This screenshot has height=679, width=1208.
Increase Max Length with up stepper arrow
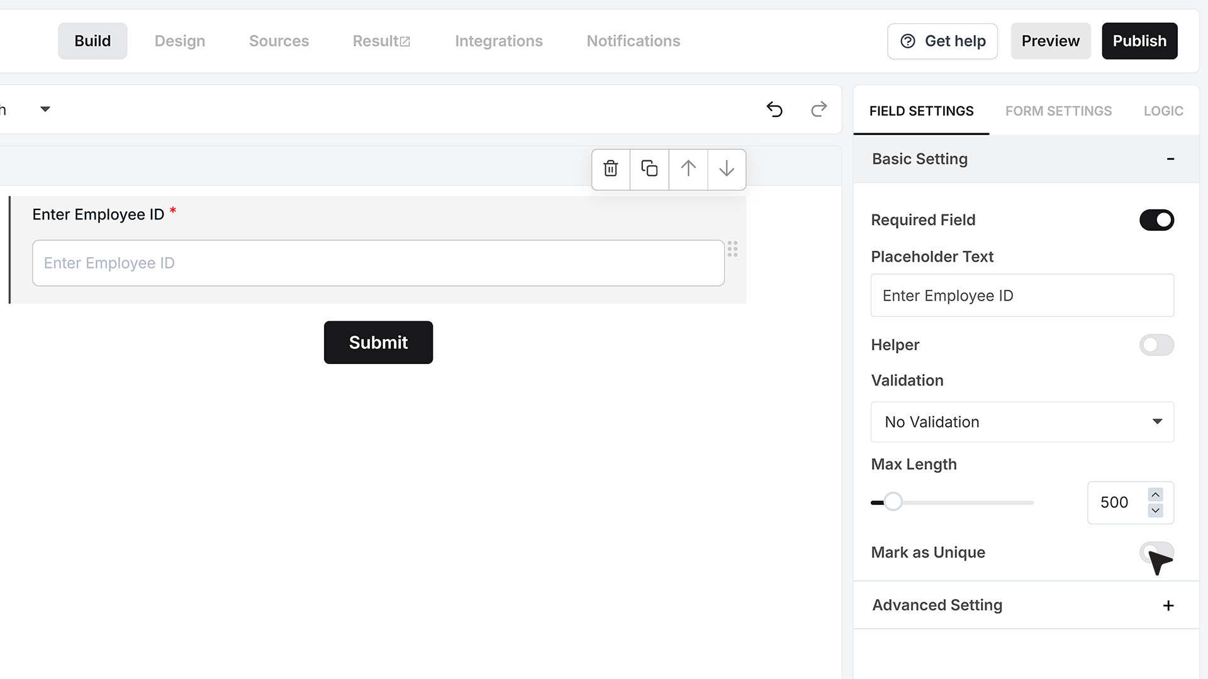point(1155,495)
